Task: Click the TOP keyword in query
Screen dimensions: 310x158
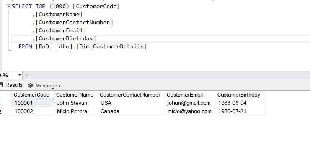Action: (41, 7)
